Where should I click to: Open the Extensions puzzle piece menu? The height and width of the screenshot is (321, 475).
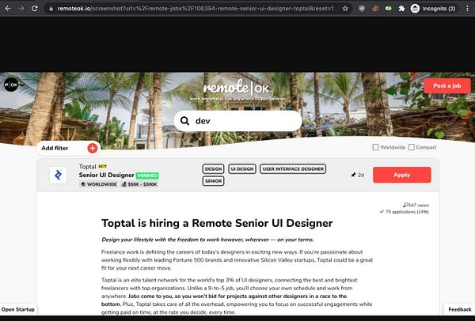(401, 9)
